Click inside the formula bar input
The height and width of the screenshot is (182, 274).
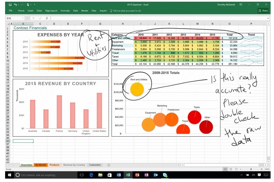coord(158,18)
